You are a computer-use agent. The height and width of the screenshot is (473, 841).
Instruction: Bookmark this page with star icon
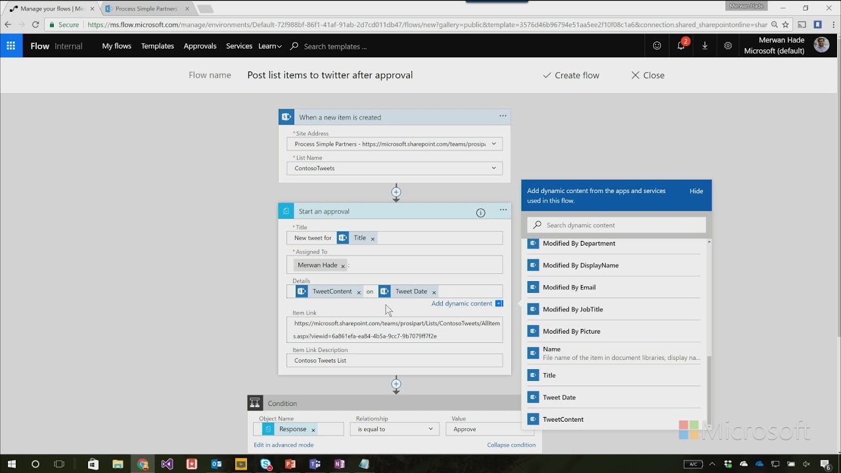pos(785,24)
